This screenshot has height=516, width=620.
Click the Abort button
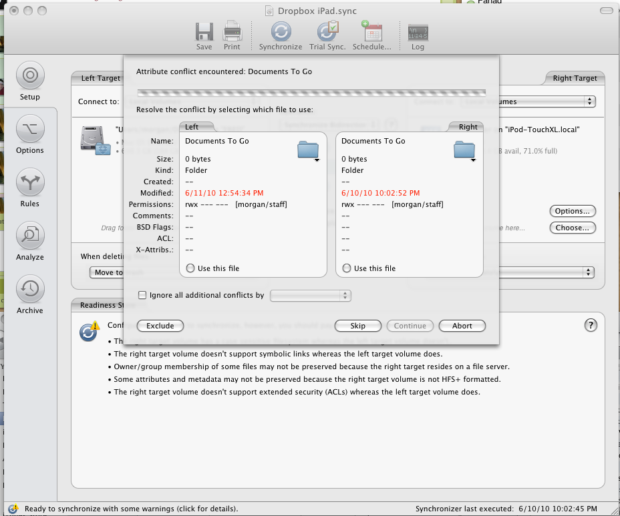coord(462,326)
